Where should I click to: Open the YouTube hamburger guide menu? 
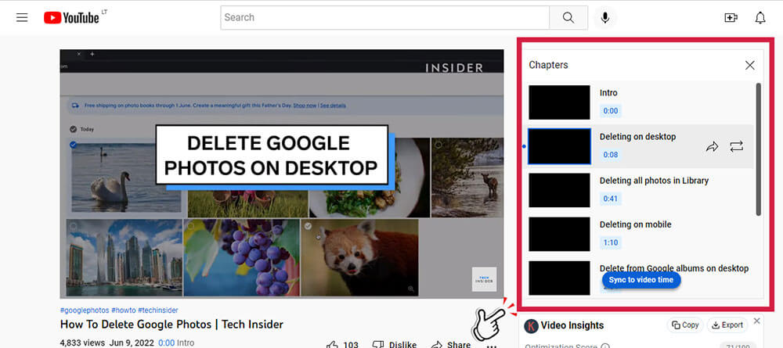click(22, 18)
